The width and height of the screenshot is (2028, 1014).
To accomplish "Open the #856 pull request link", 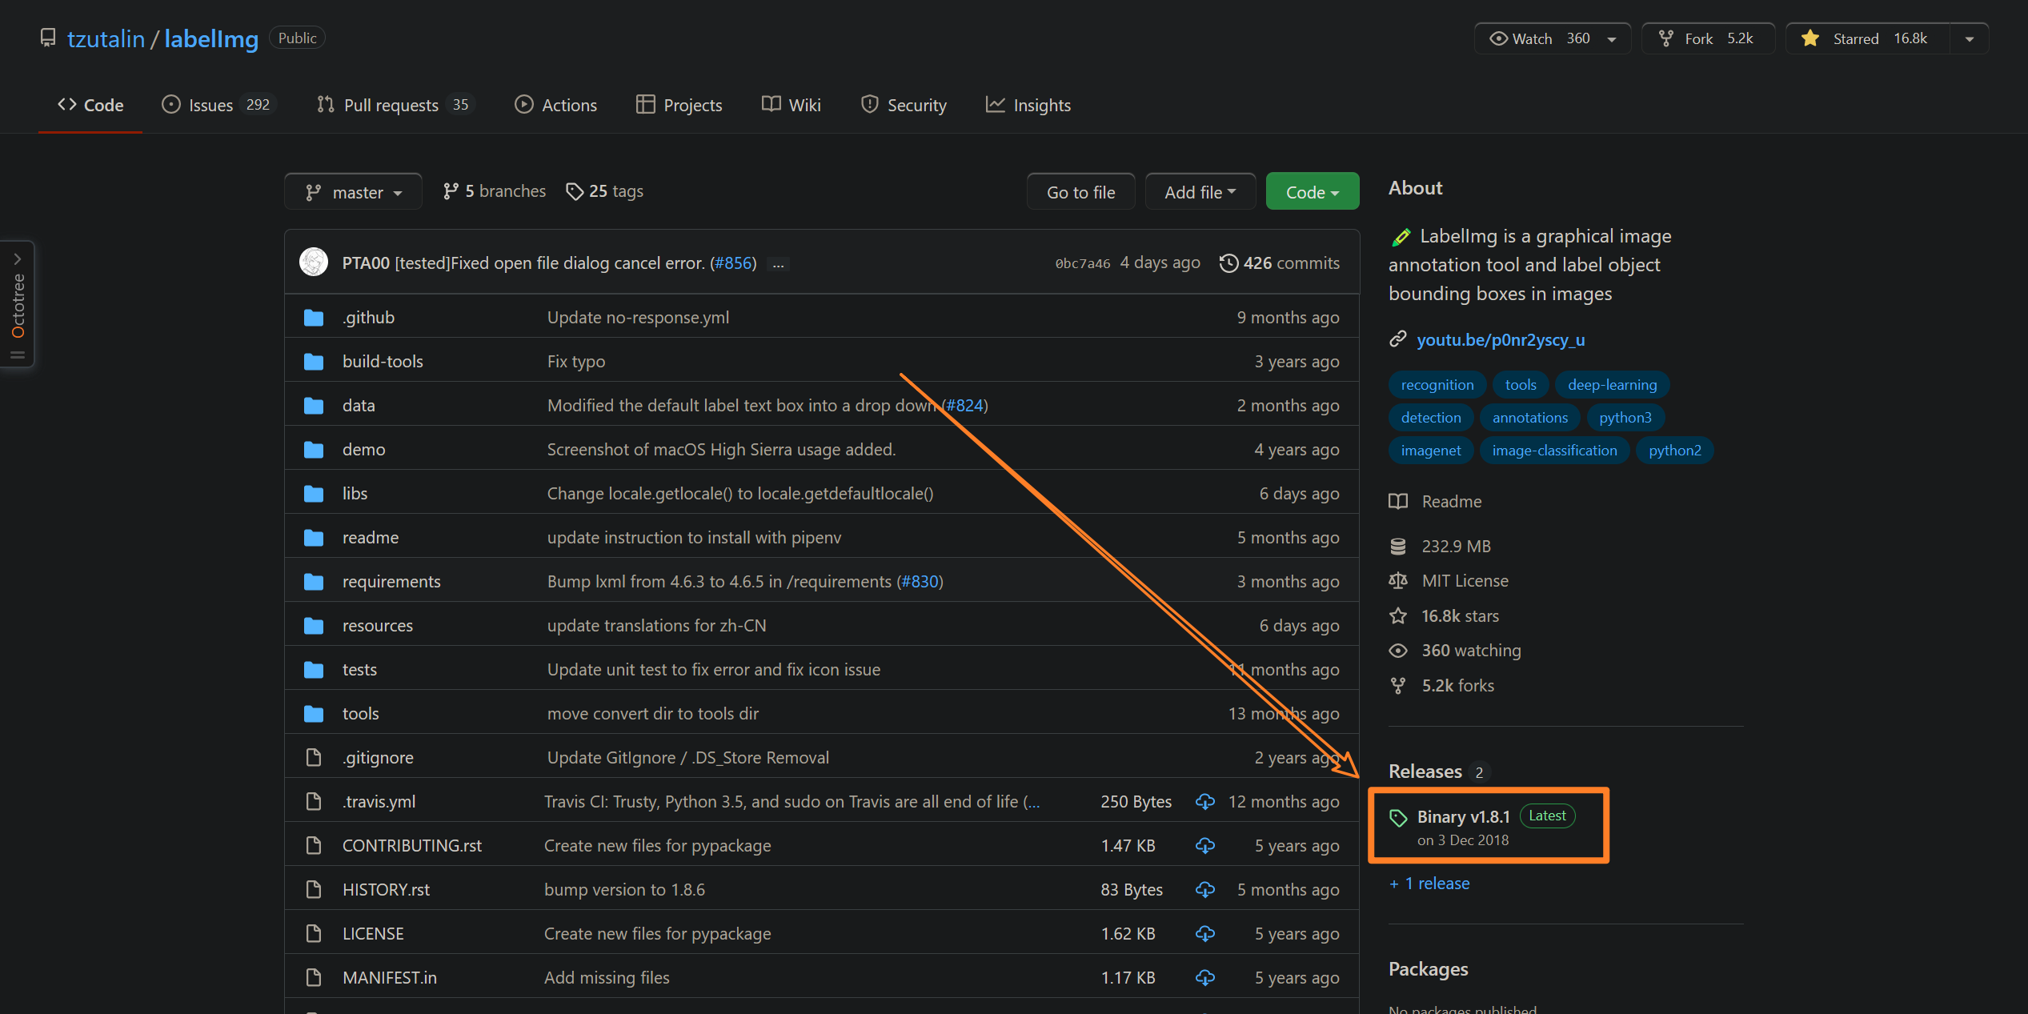I will tap(733, 263).
